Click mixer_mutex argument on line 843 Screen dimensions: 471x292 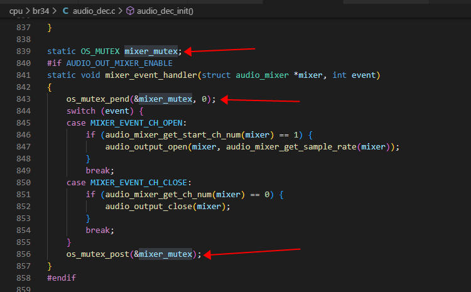165,99
